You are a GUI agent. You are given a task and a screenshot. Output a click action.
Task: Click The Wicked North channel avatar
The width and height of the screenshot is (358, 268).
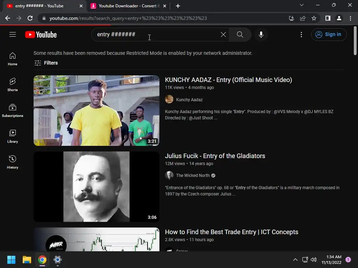point(169,175)
